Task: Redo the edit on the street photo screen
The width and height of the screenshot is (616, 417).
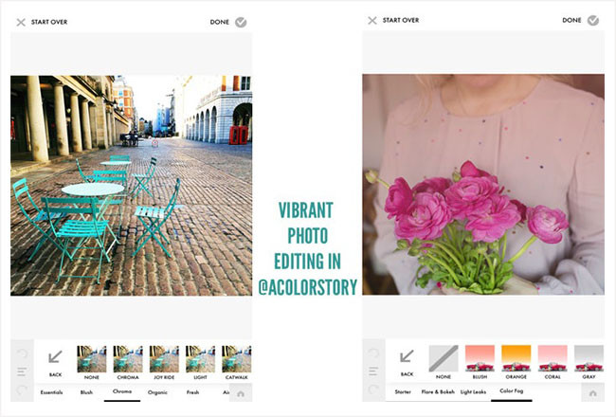Action: (22, 390)
